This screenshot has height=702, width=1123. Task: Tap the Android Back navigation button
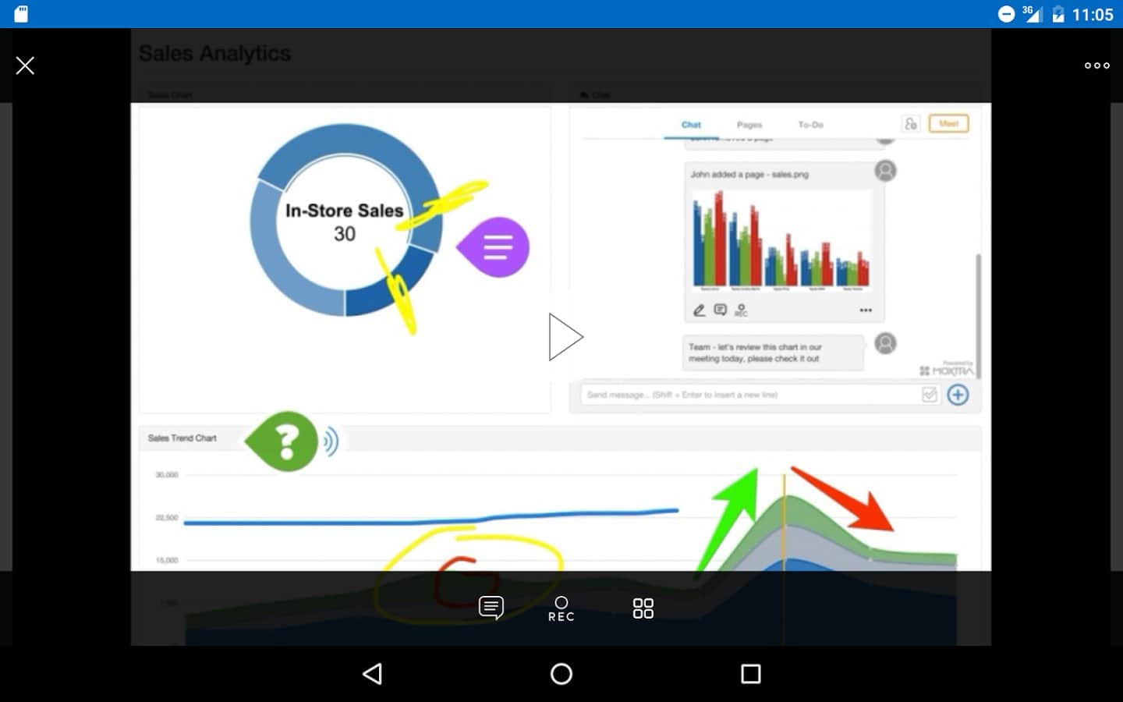(373, 674)
